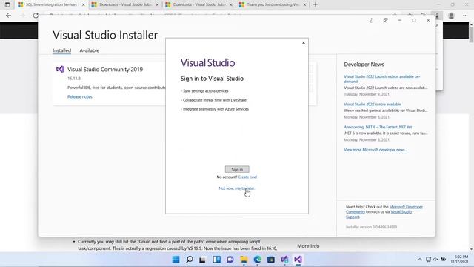Screen dimensions: 474x267
Task: Open Chat on taskbar
Action: 230,260
